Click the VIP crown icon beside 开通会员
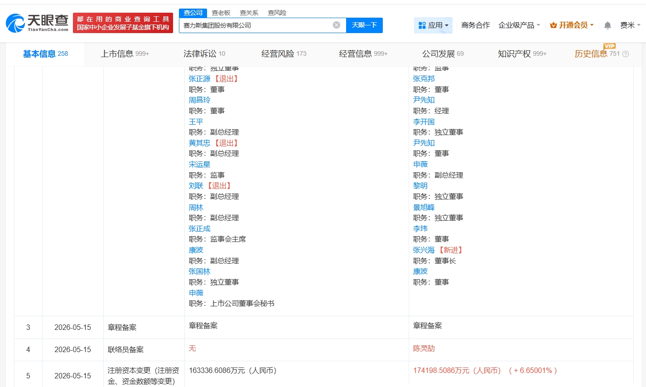 [553, 25]
